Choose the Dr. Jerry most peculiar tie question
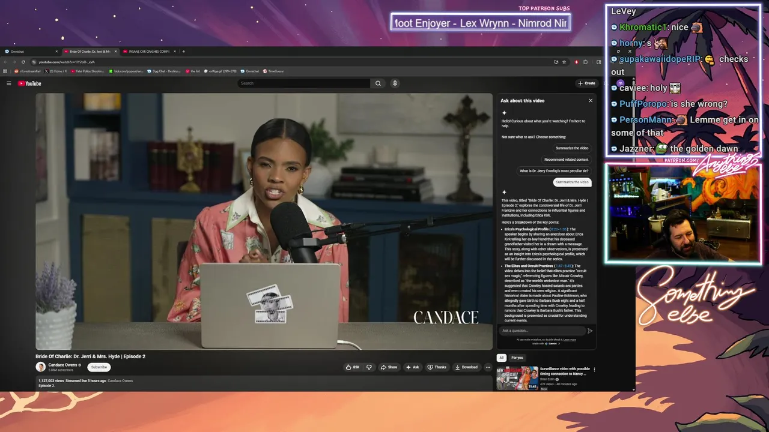769x432 pixels. tap(554, 171)
